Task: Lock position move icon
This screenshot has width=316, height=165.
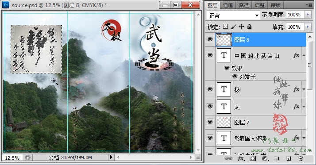Action: [242, 27]
